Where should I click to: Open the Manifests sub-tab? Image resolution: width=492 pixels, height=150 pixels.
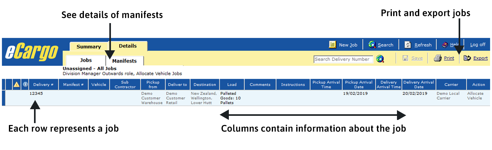pos(125,61)
